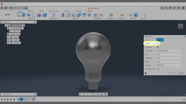Image resolution: width=186 pixels, height=104 pixels.
Task: Toggle visibility of the Sketches folder
Action: coord(8,43)
